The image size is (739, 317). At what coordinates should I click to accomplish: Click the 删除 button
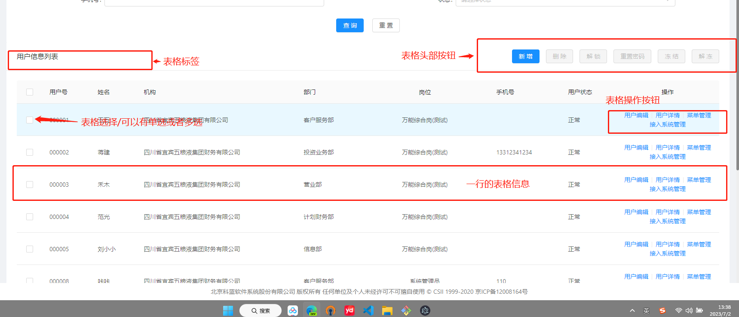(559, 56)
